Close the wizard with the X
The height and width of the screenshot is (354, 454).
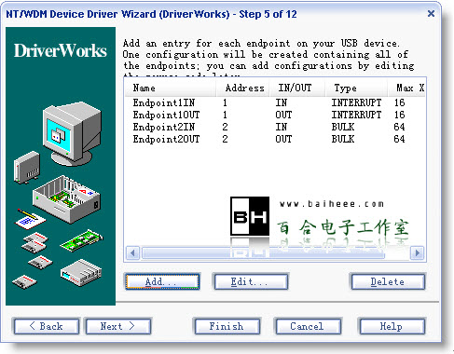pyautogui.click(x=431, y=13)
